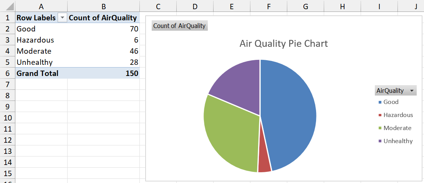424x183 pixels.
Task: Click the Unhealthy legend entry
Action: point(398,141)
